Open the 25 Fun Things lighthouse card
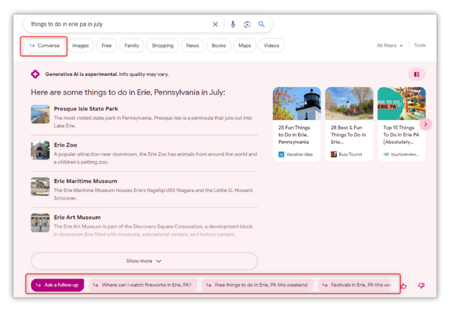 pyautogui.click(x=296, y=124)
